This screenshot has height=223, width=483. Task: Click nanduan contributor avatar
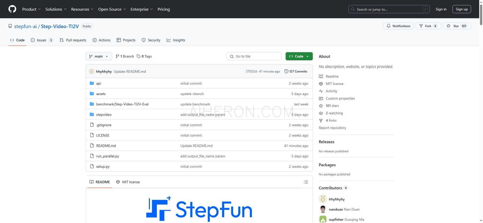[323, 209]
